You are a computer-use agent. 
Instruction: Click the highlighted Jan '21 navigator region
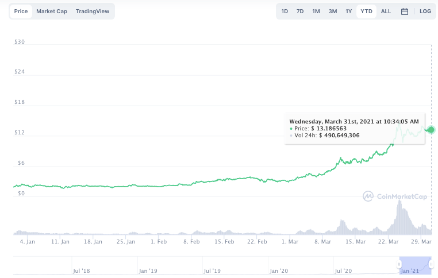[x=415, y=265]
